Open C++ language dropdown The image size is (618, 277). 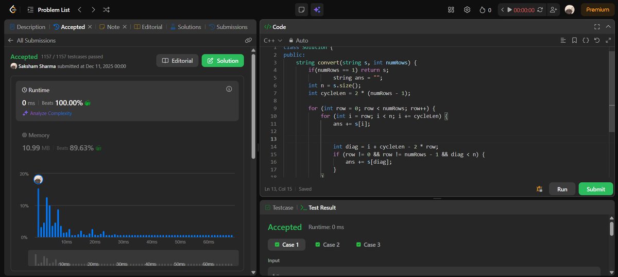coord(273,40)
